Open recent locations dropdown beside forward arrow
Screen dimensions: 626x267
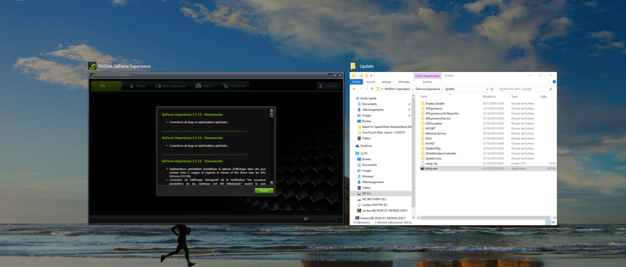367,89
